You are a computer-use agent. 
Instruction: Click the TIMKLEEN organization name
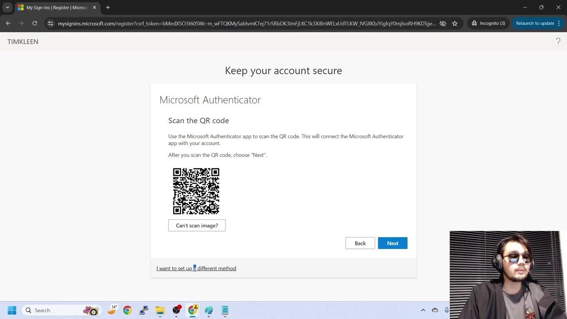[23, 42]
